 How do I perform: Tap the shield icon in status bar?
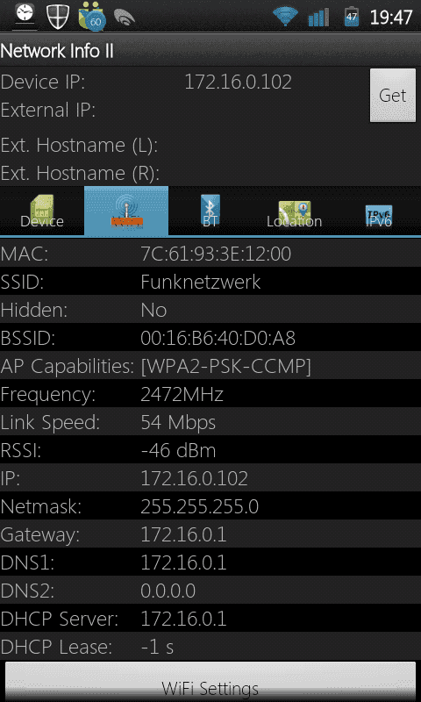coord(59,17)
